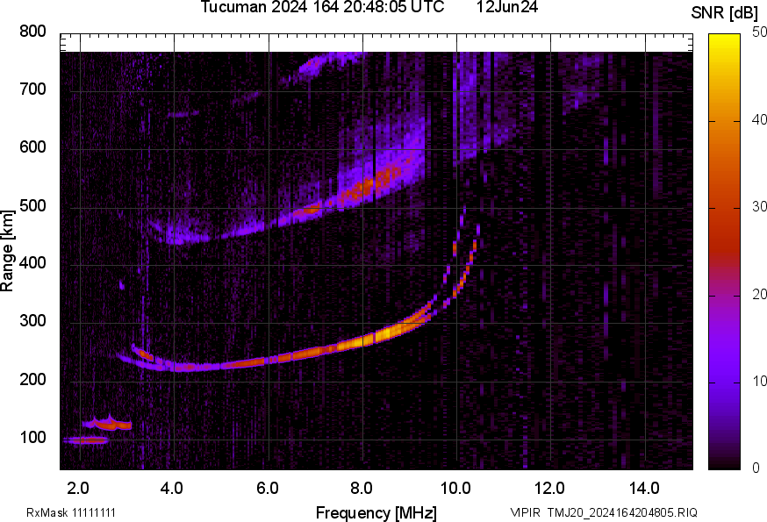This screenshot has width=767, height=522.
Task: Click frequency tick label '14.0'
Action: 644,489
